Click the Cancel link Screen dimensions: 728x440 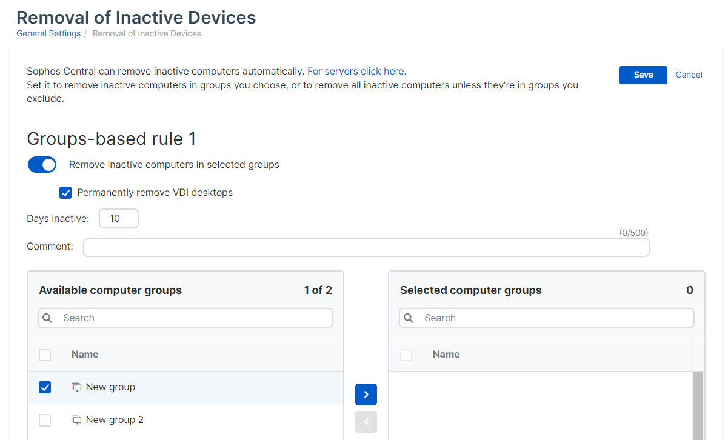click(x=689, y=75)
